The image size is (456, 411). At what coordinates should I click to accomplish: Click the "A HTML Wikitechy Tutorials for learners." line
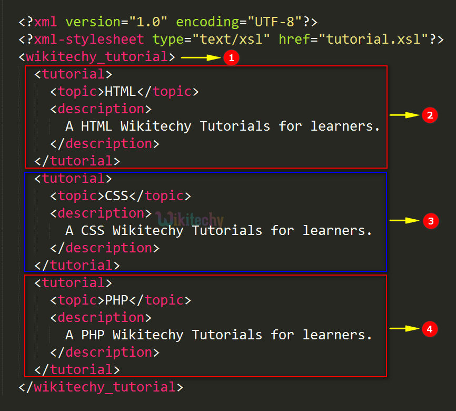(x=222, y=126)
